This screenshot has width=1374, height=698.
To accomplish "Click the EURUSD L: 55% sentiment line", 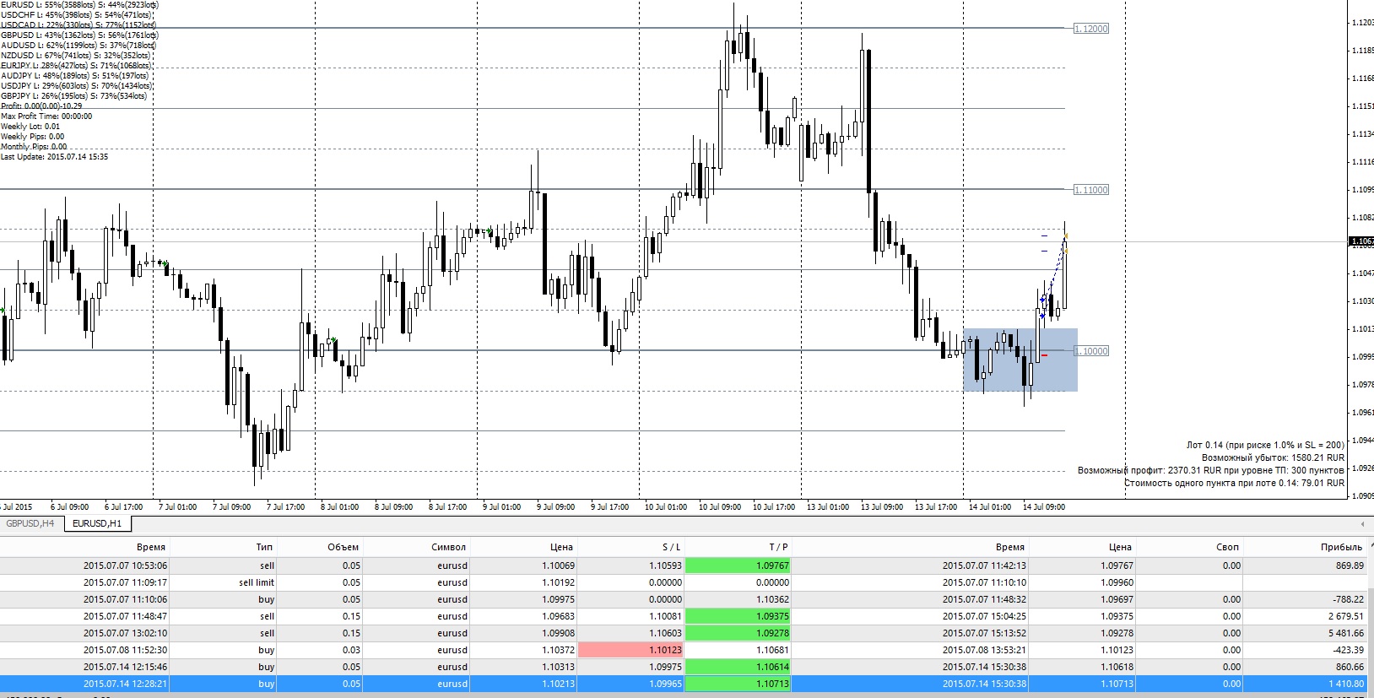I will [x=79, y=5].
